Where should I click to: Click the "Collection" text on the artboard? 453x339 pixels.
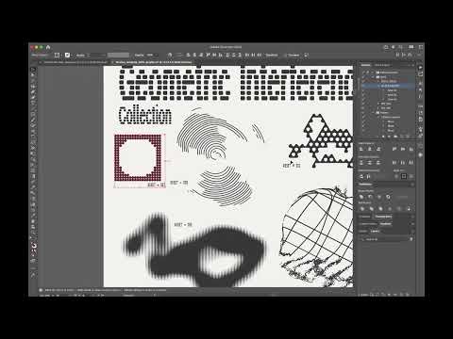click(x=145, y=115)
